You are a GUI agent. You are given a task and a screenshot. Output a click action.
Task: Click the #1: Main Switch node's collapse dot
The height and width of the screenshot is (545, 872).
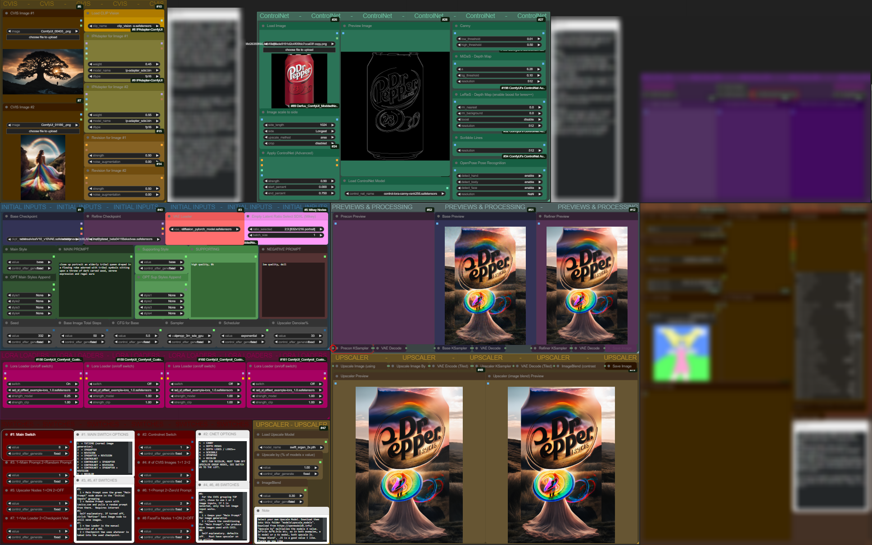[6, 435]
